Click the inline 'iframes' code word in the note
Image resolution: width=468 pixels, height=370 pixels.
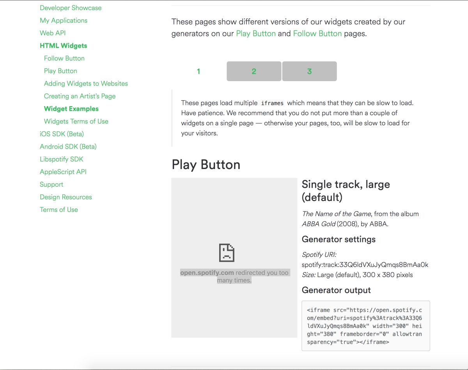tap(272, 103)
